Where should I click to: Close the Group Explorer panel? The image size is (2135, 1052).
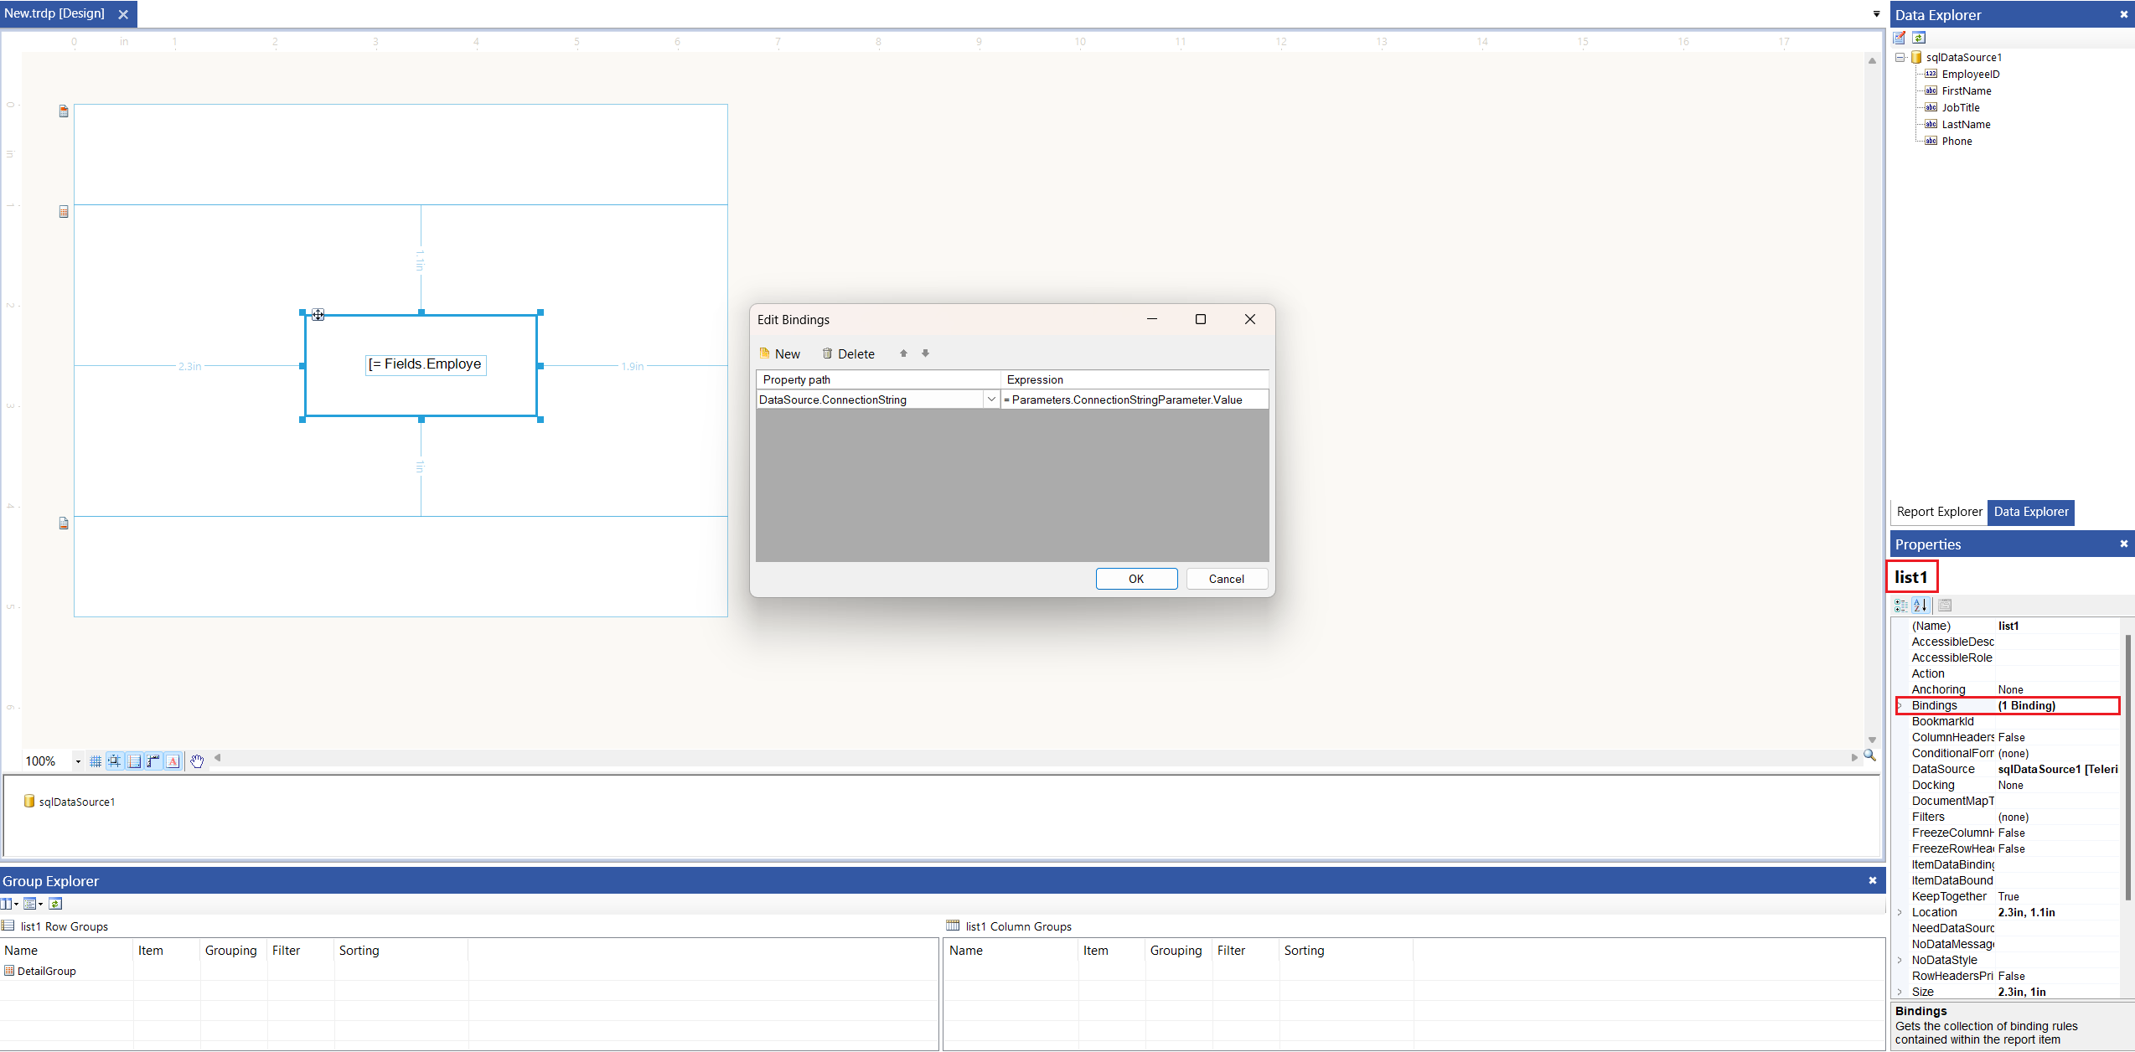pyautogui.click(x=1873, y=880)
